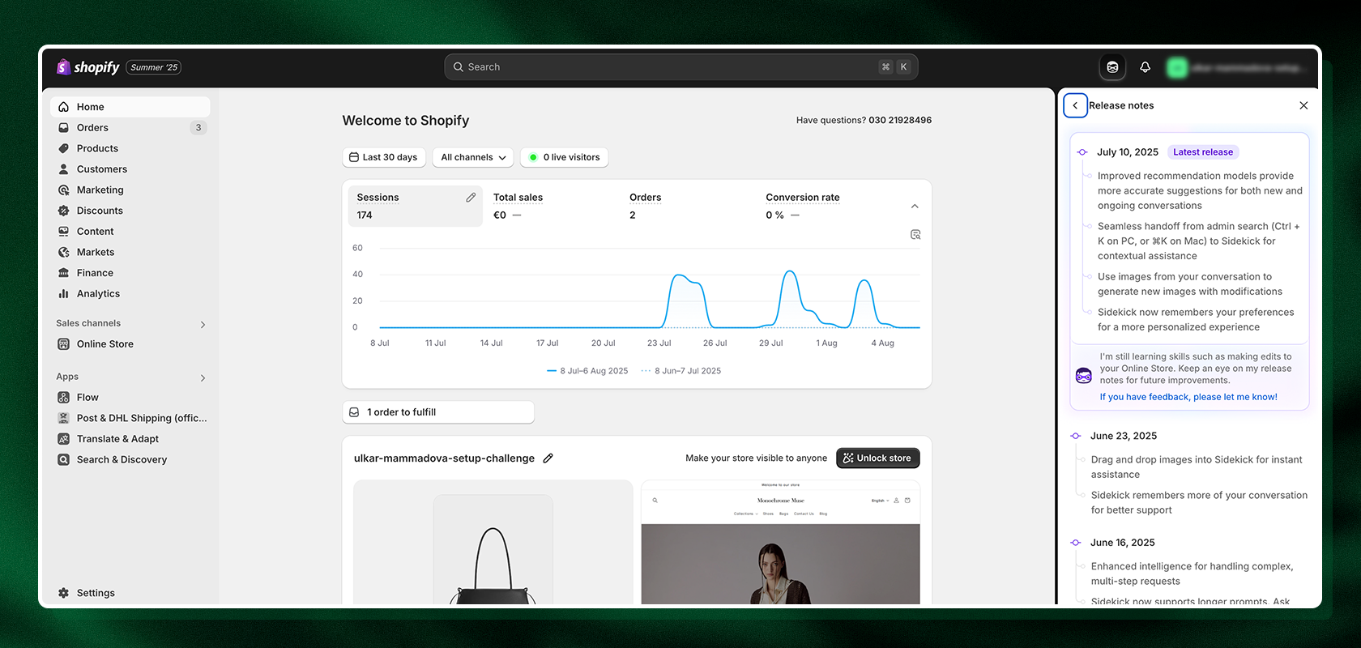This screenshot has height=648, width=1361.
Task: Open the storefront preview thumbnail
Action: 781,542
